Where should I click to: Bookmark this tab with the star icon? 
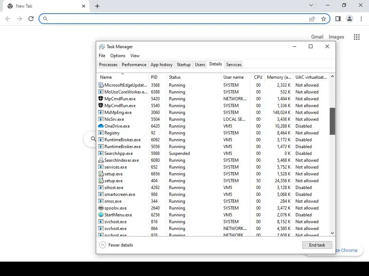coord(324,19)
